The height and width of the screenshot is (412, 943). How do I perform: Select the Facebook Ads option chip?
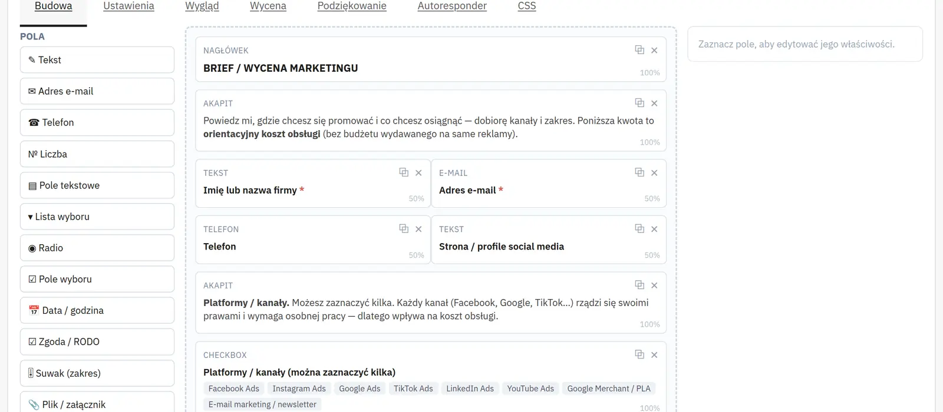[x=234, y=388]
